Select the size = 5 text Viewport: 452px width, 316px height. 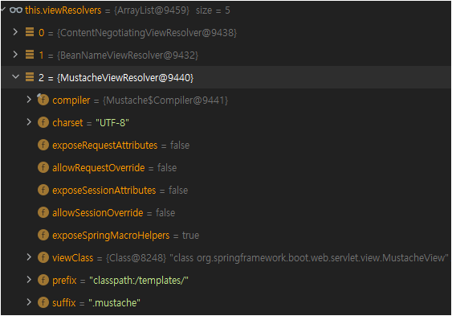click(213, 10)
